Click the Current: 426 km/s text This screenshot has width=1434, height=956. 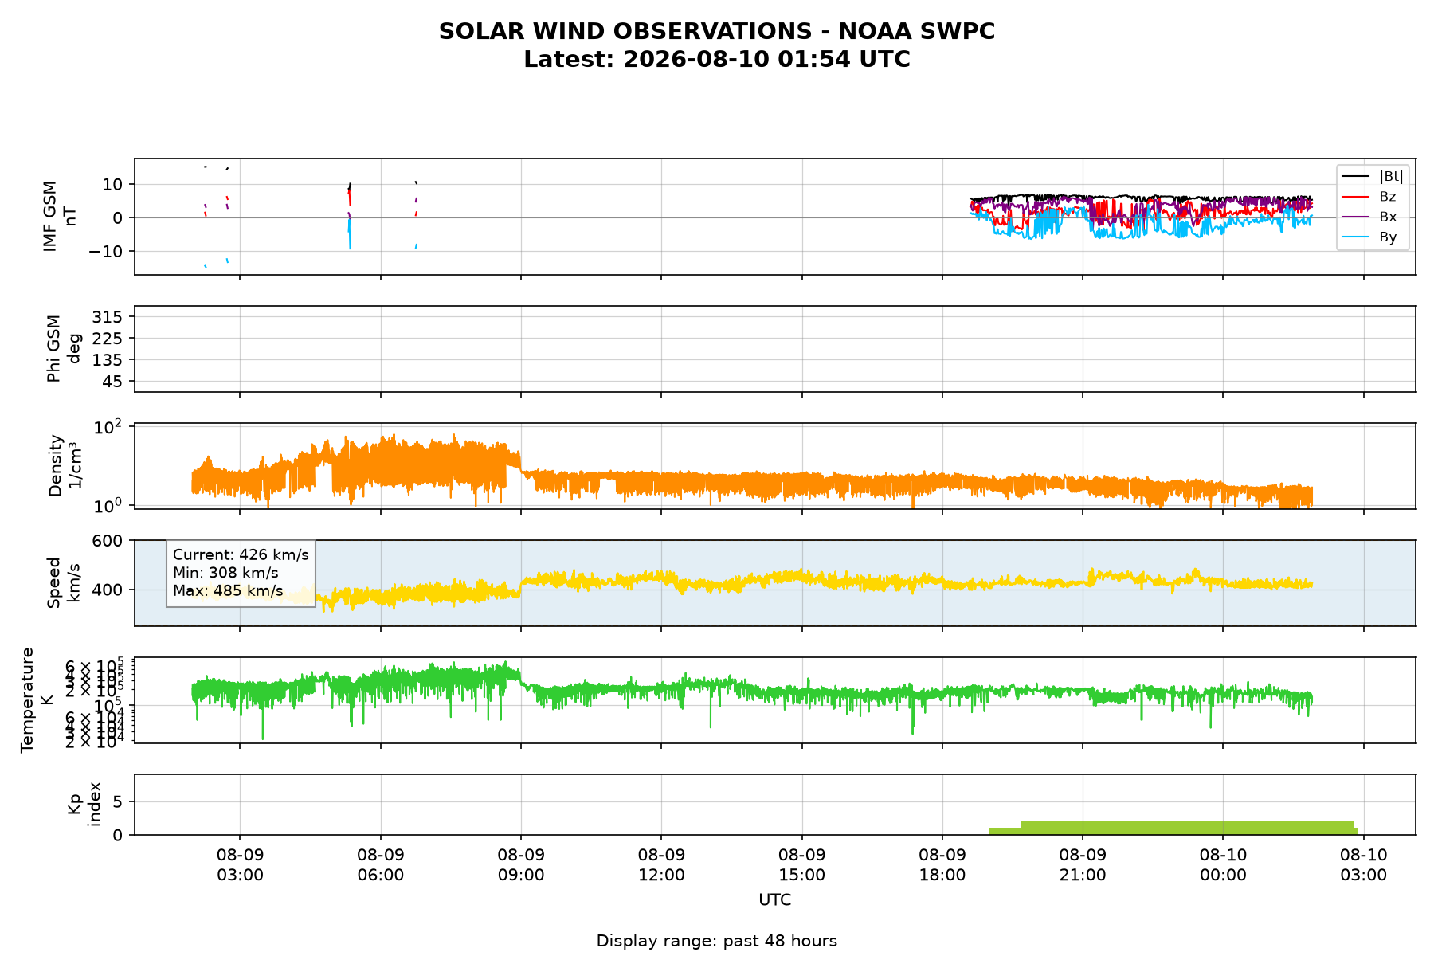click(241, 555)
